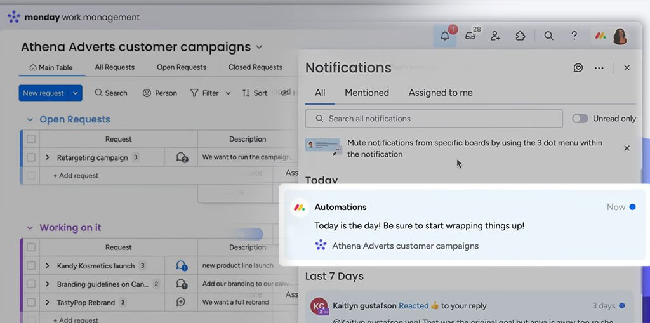The height and width of the screenshot is (323, 650).
Task: Filter by Person in board toolbar
Action: click(159, 93)
